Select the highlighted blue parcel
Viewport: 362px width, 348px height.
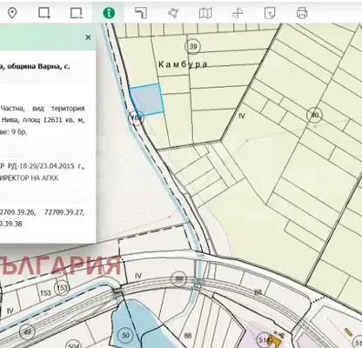click(148, 99)
